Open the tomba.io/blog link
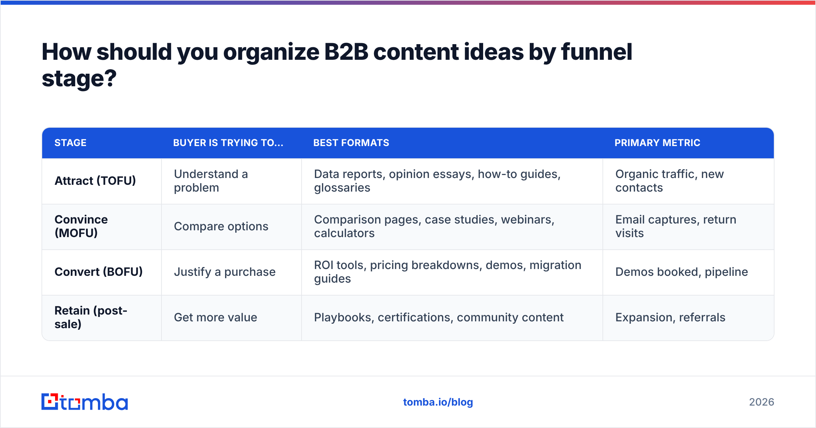This screenshot has width=816, height=428. point(438,402)
